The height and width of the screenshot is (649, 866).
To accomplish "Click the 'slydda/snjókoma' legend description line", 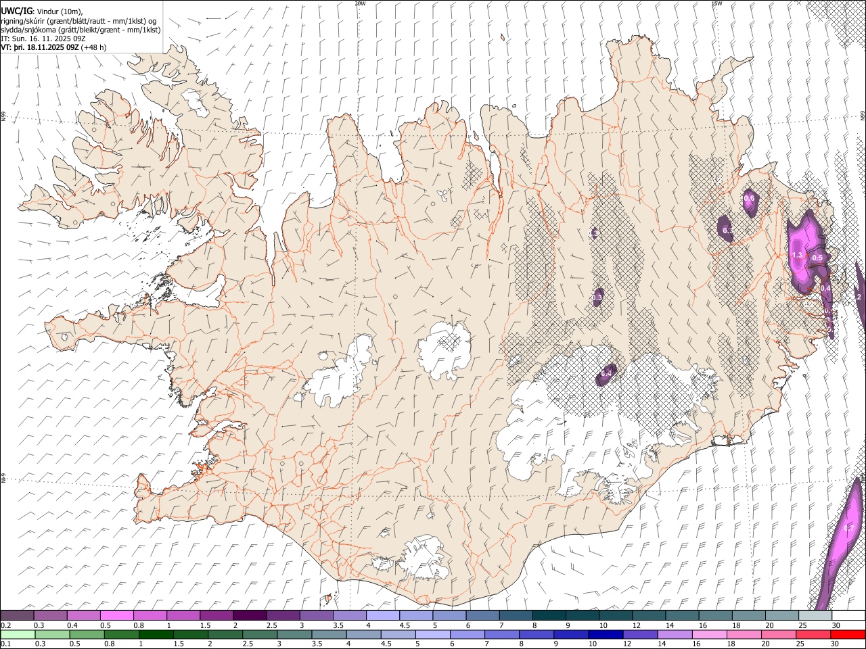I will pos(81,30).
